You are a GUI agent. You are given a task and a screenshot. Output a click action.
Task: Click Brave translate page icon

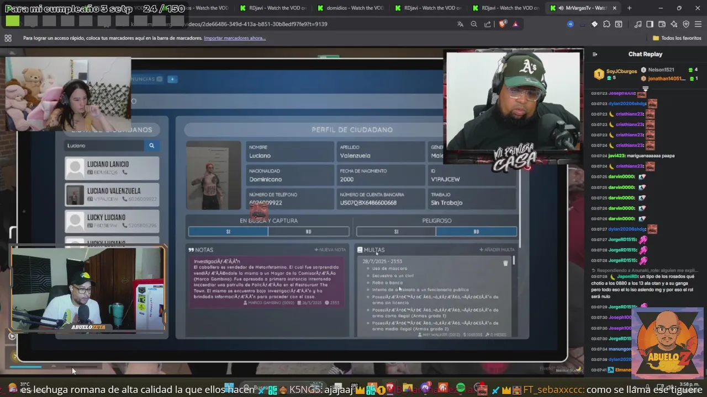click(x=460, y=24)
